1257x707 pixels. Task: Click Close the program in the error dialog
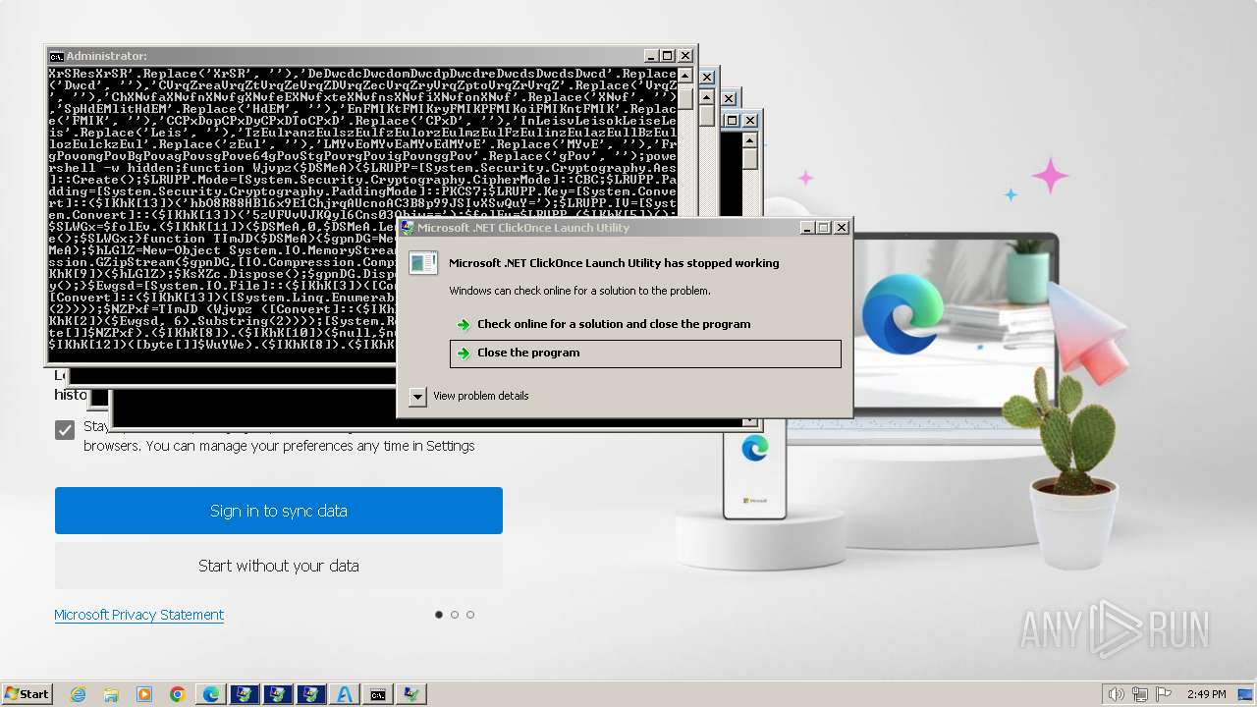(645, 353)
